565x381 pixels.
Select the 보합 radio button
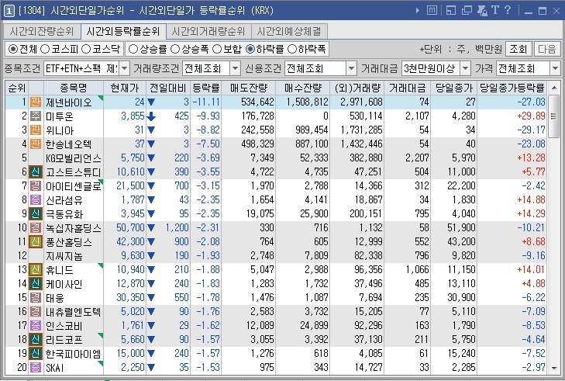tap(217, 49)
